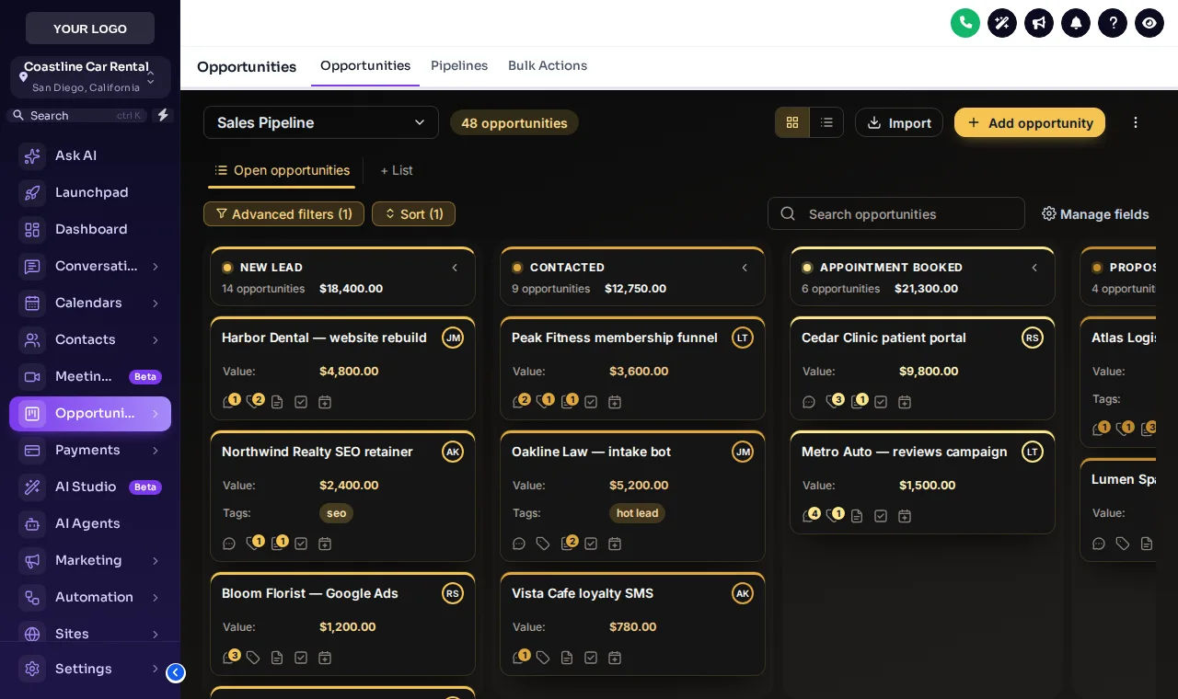The image size is (1178, 699).
Task: Click the task checkbox icon on Vista Cafe card
Action: point(591,658)
